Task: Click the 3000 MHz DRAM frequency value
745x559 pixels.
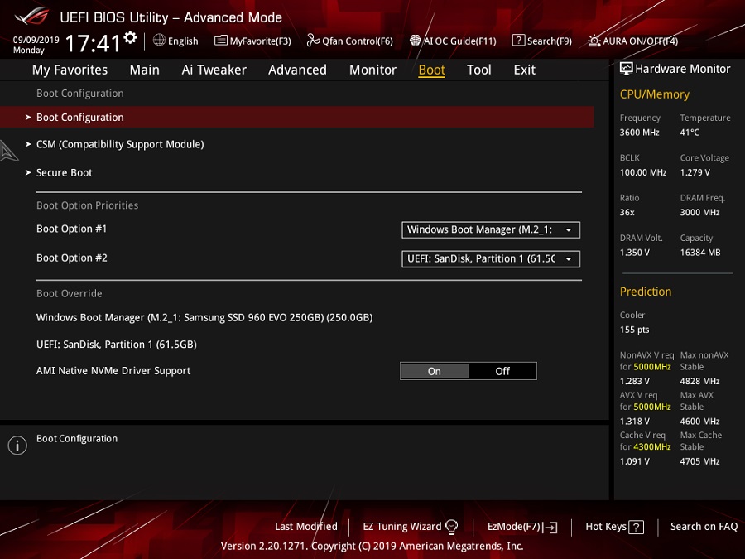Action: (x=699, y=213)
